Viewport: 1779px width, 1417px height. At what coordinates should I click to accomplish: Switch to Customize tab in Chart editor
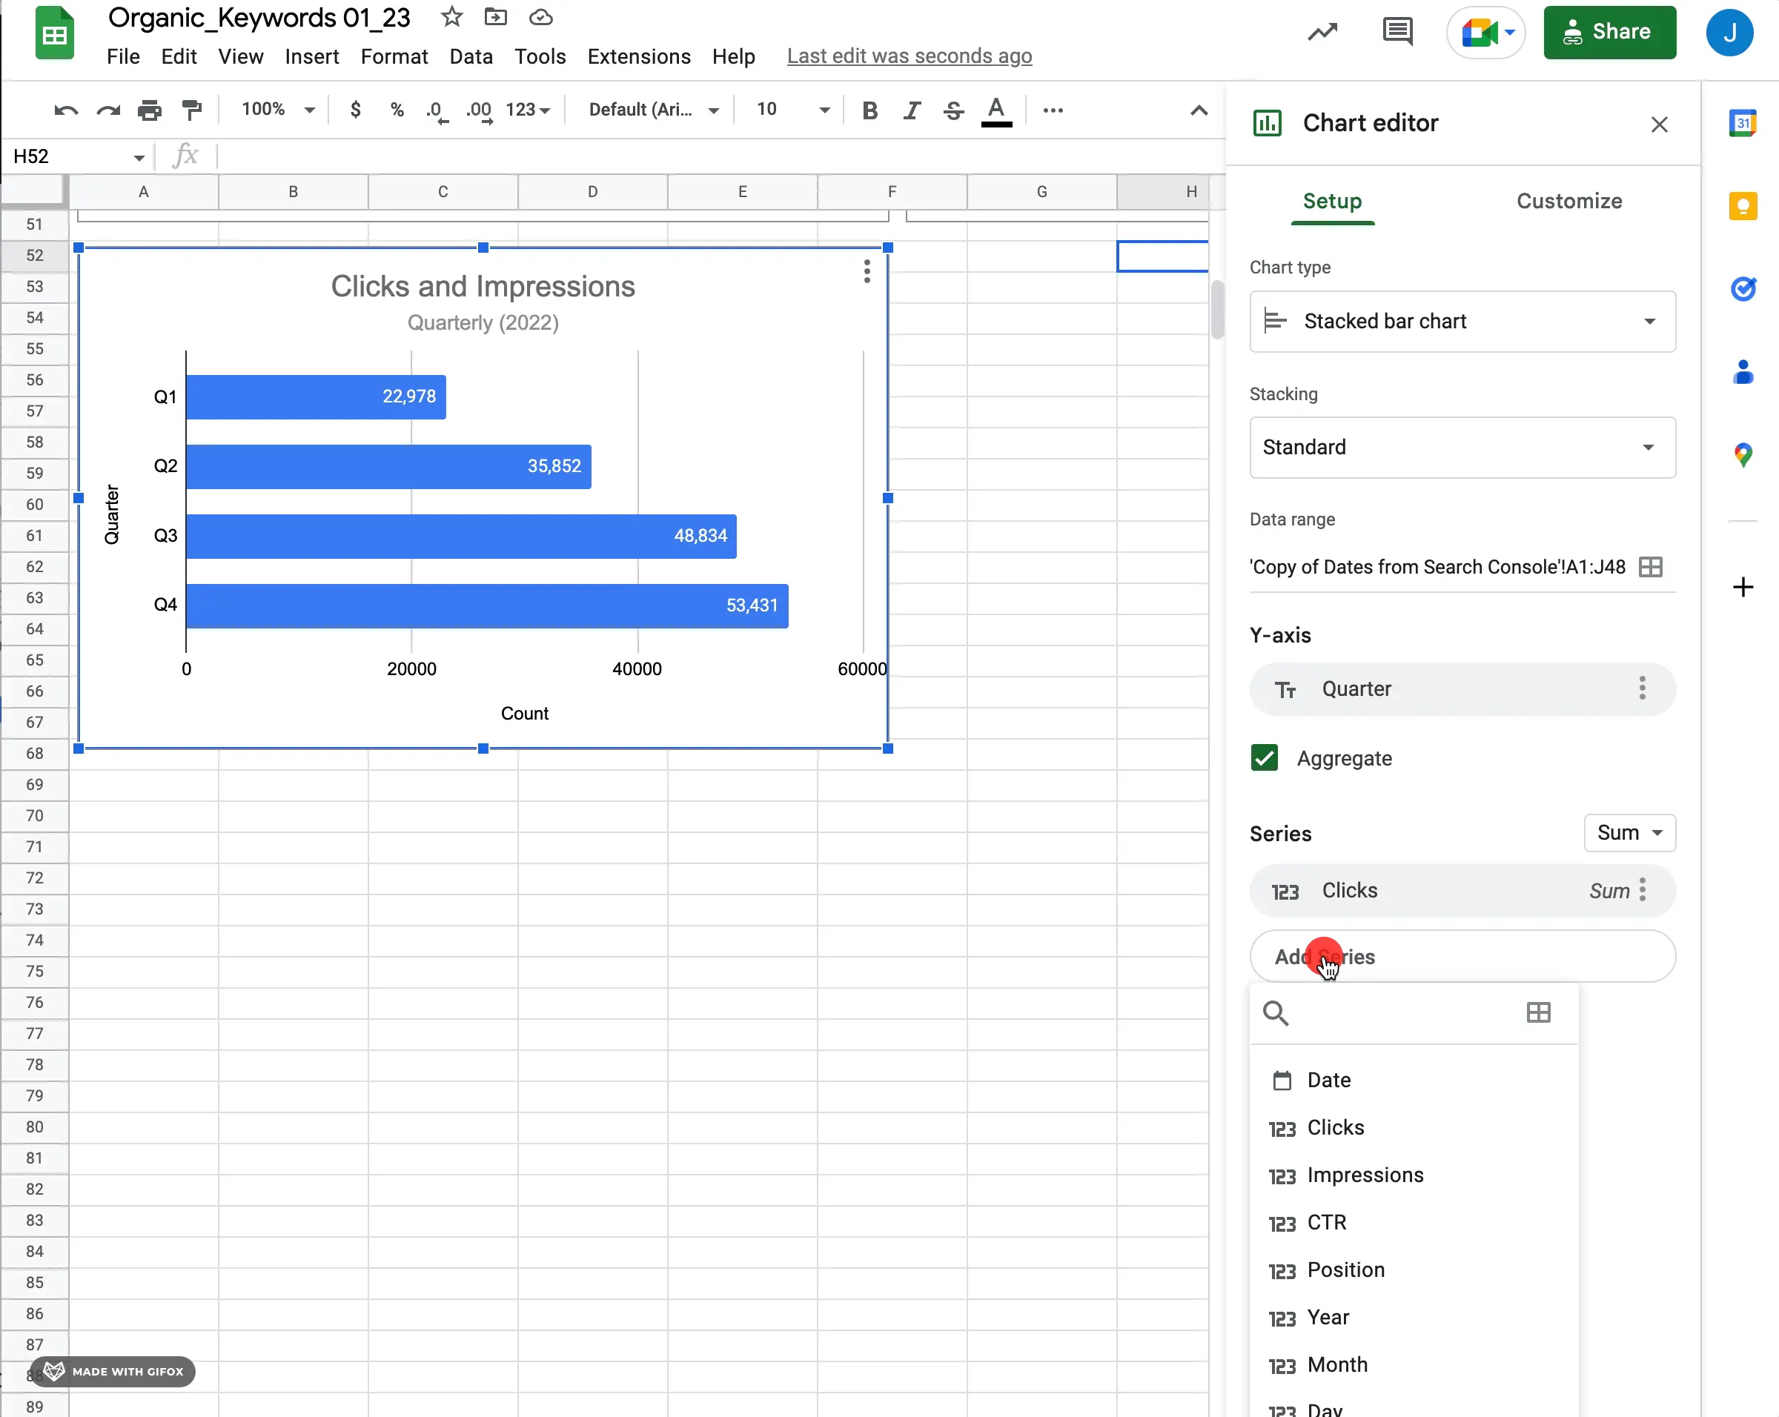click(1569, 199)
